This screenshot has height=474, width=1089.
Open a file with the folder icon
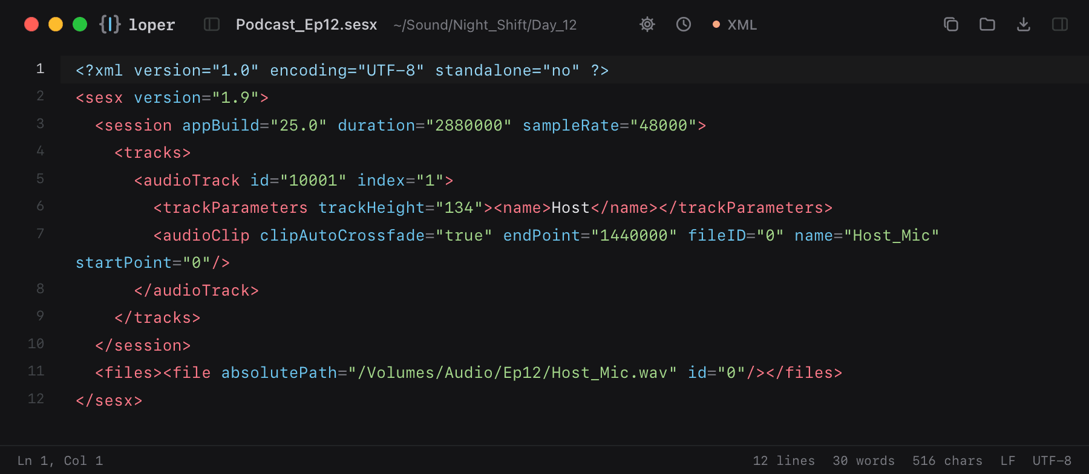click(x=987, y=24)
